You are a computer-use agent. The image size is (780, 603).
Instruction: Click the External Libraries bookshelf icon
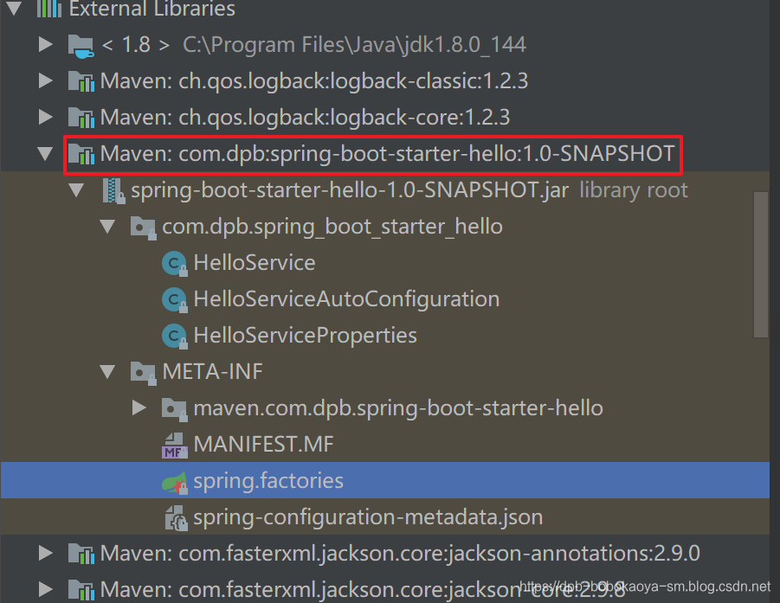(x=49, y=8)
